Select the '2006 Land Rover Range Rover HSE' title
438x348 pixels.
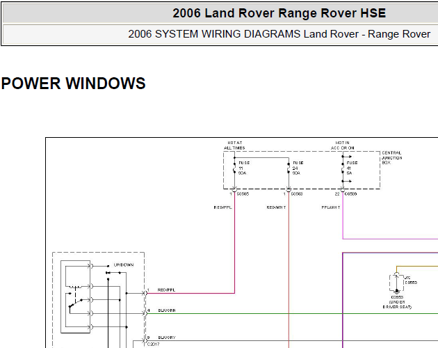pyautogui.click(x=279, y=13)
